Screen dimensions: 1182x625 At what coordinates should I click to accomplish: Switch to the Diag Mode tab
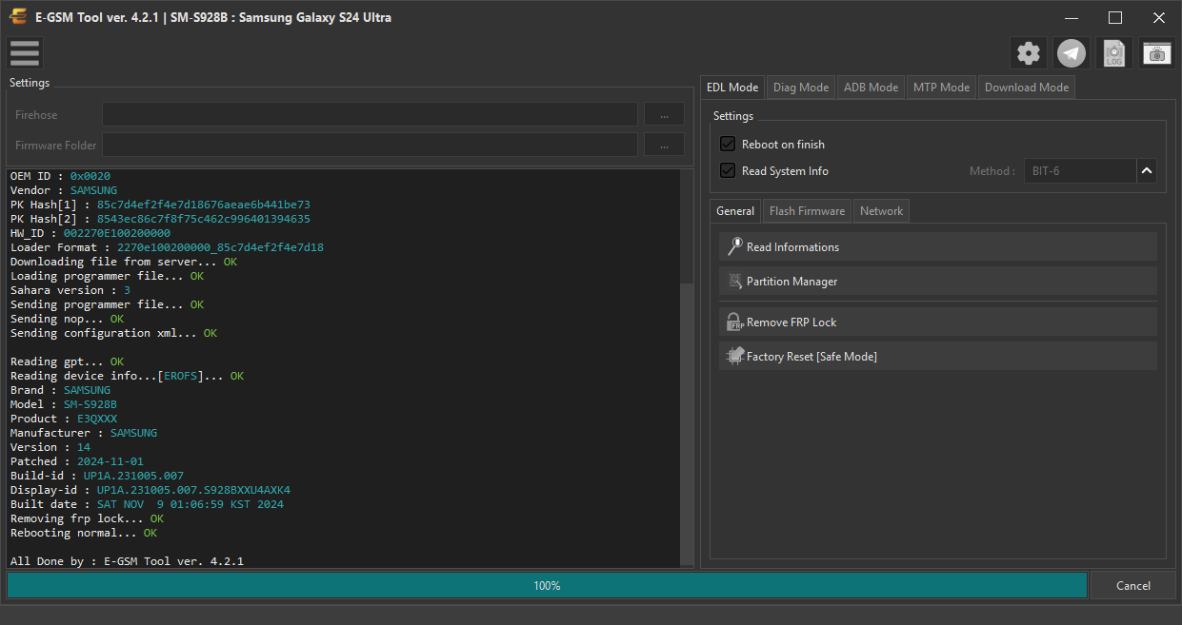(x=801, y=87)
